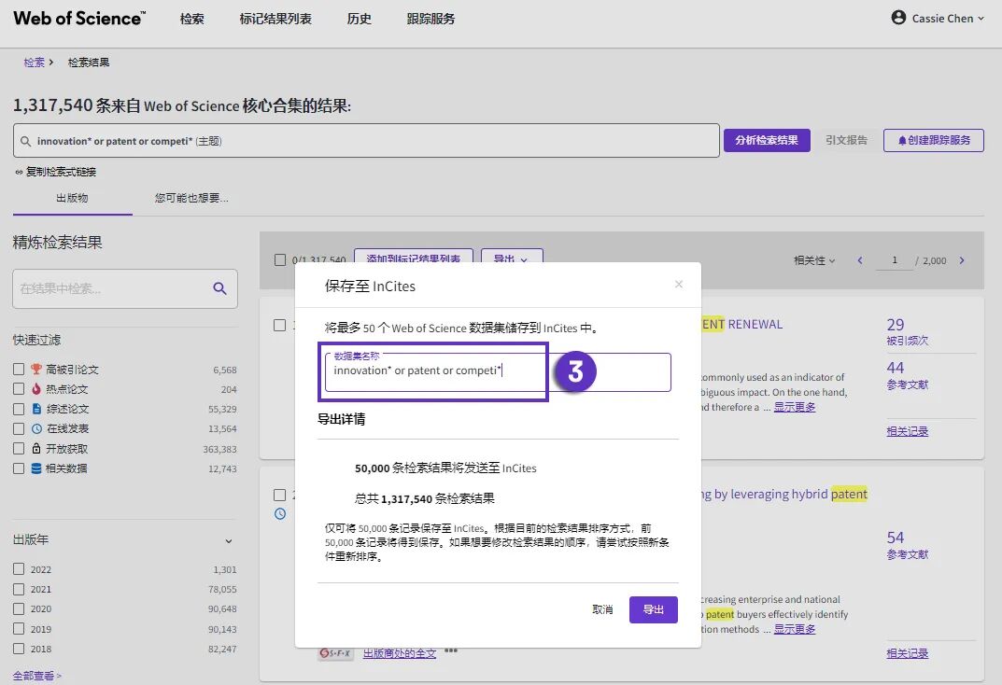Open the 相关性 sort dropdown
This screenshot has height=685, width=1002.
(x=814, y=260)
